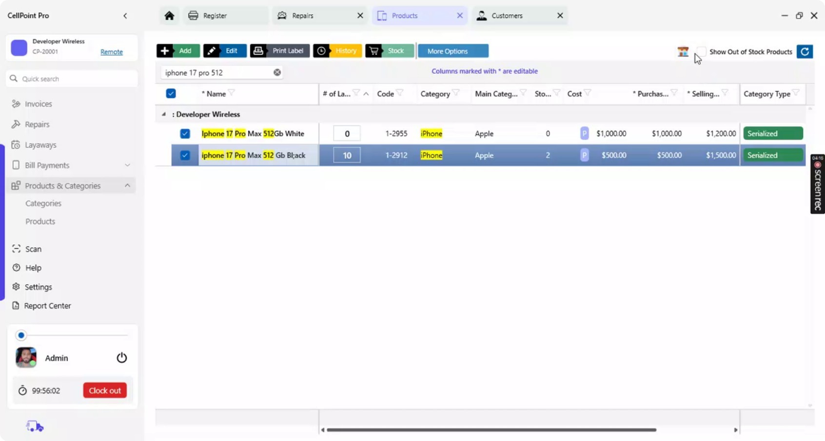Click the red Clock out button

[x=105, y=390]
